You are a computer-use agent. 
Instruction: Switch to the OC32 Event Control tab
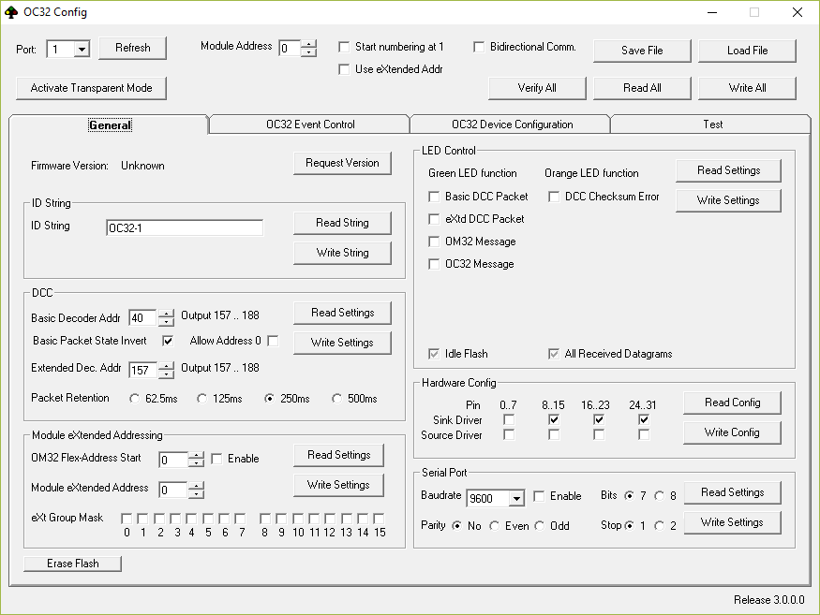(x=309, y=124)
